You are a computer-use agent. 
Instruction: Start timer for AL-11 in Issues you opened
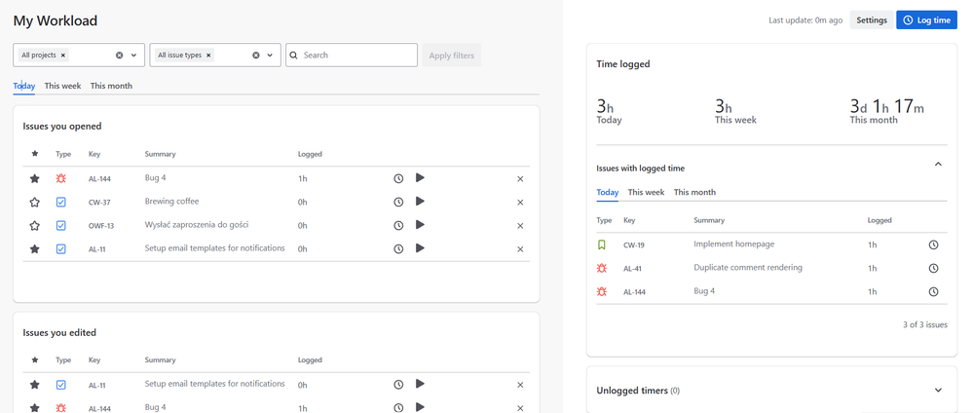coord(420,247)
